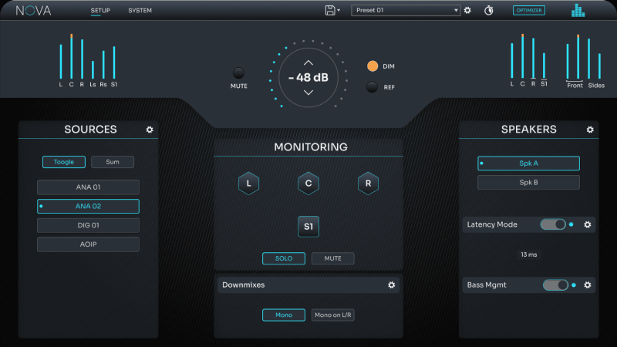The height and width of the screenshot is (347, 617).
Task: Lower volume with the down chevron
Action: (308, 93)
